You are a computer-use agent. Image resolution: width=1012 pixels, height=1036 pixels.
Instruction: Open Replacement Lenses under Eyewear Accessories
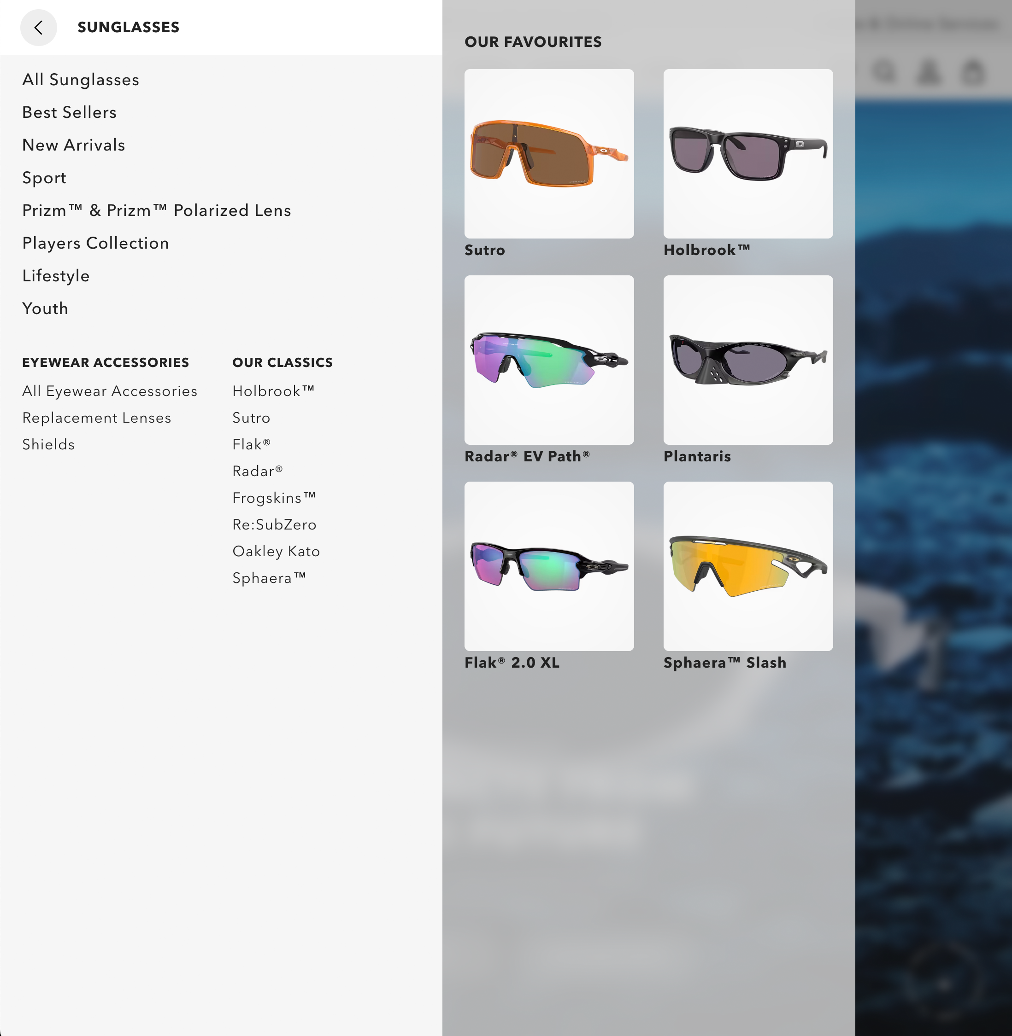(96, 418)
